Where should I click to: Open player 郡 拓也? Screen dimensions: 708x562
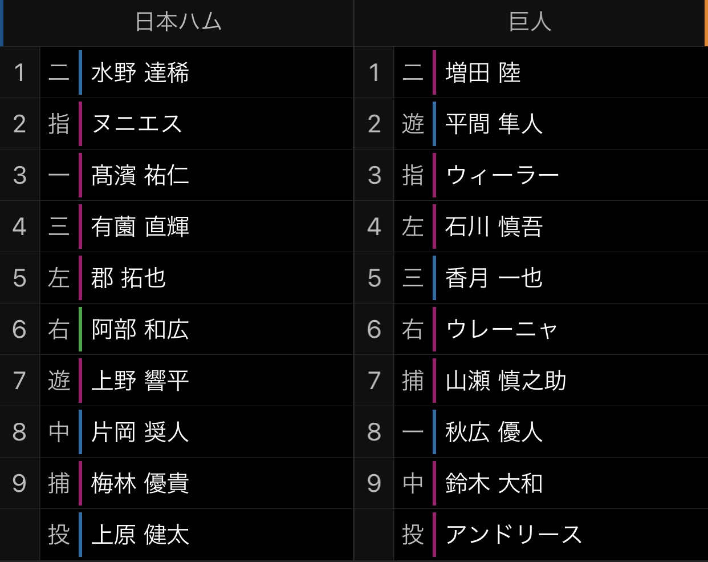[129, 278]
